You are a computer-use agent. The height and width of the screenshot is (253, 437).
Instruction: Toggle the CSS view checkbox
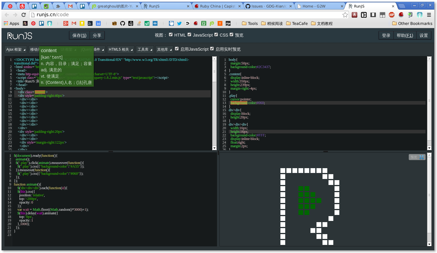coord(216,35)
